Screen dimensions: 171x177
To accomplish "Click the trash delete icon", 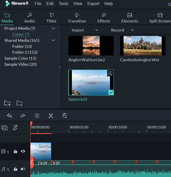I will coord(37,116).
